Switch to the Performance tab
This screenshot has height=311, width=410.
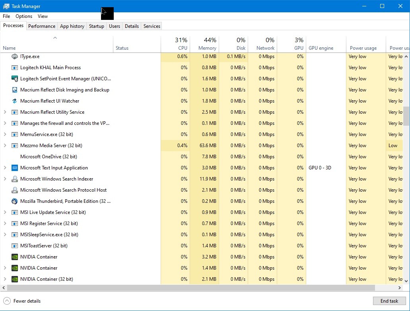[x=42, y=26]
